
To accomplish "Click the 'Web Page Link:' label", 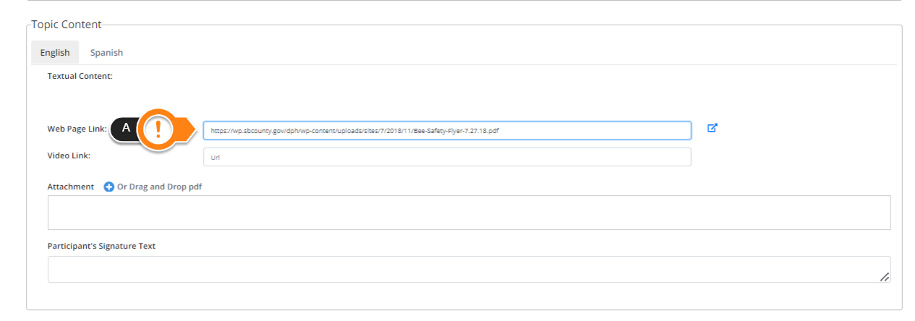I will [77, 129].
